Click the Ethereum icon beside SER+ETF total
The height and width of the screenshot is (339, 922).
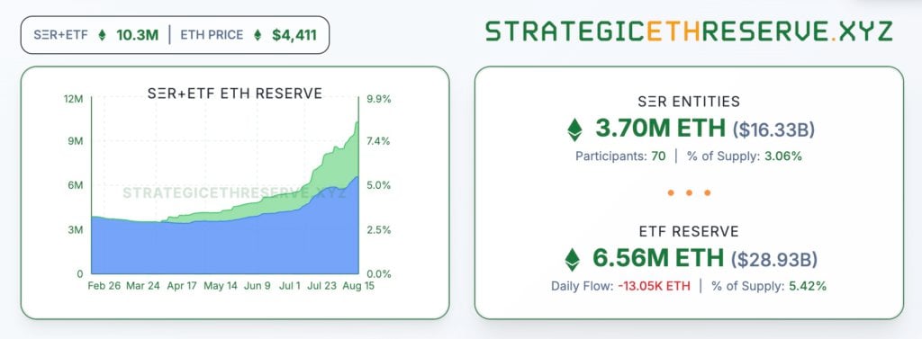coord(102,35)
